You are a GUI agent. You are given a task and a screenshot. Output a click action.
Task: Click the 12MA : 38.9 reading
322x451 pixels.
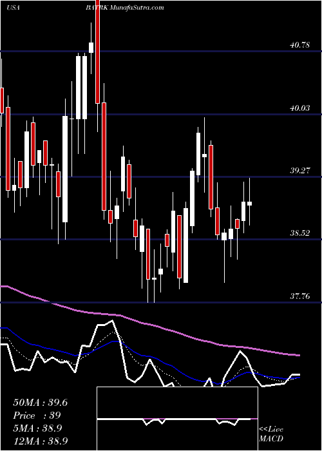(40, 441)
